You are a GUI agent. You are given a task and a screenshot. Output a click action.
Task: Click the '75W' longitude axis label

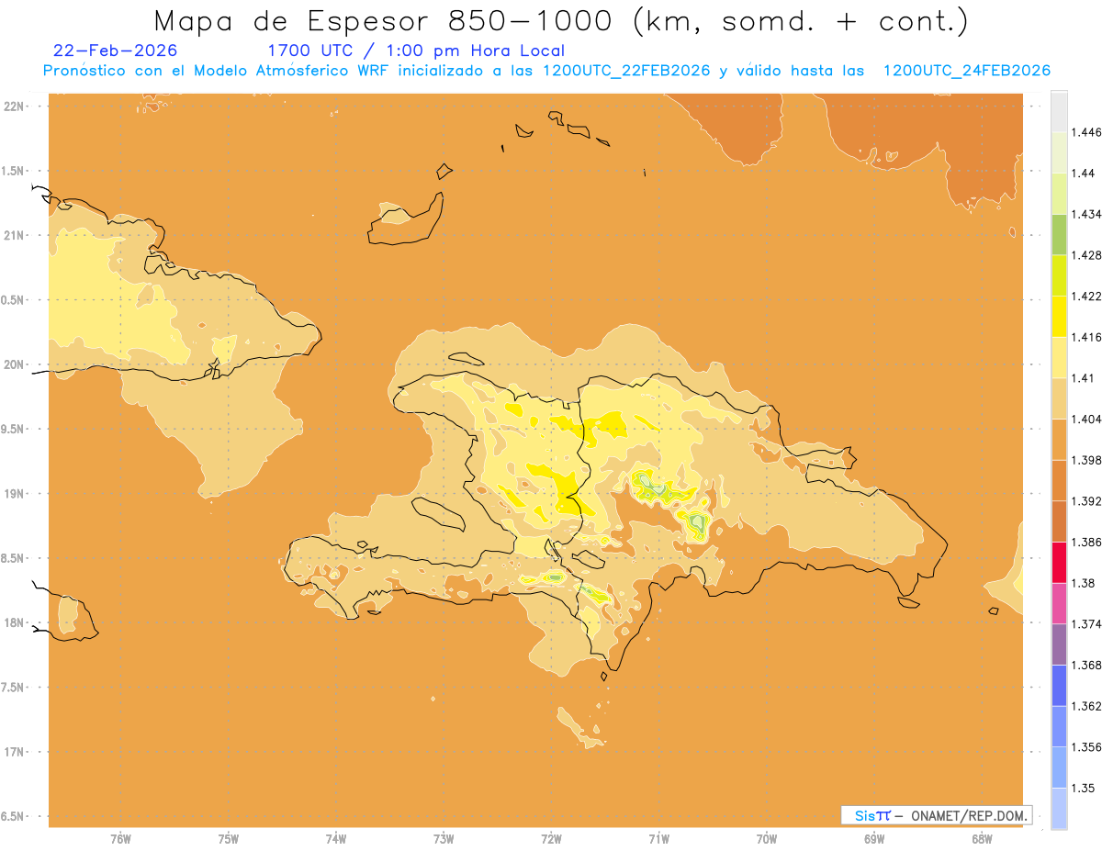coord(229,839)
